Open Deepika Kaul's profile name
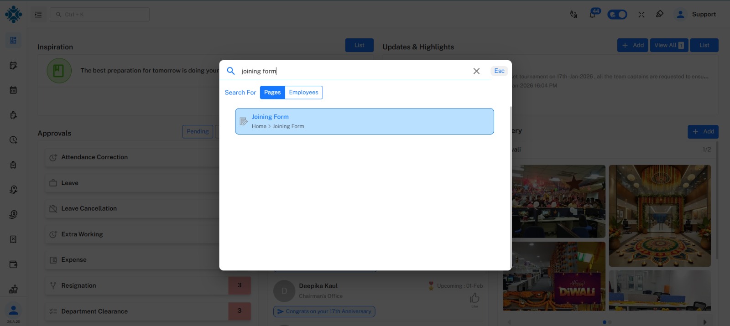 318,286
